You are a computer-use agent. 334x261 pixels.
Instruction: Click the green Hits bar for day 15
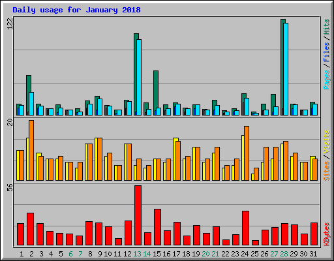pyautogui.click(x=156, y=91)
